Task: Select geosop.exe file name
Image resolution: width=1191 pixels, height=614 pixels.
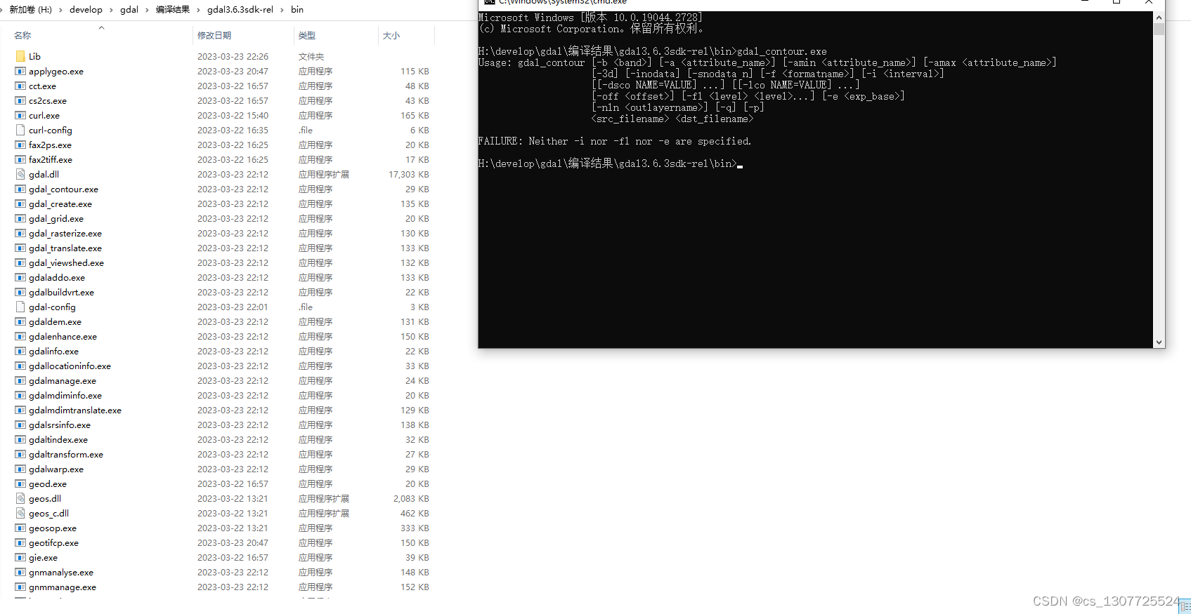Action: click(53, 528)
